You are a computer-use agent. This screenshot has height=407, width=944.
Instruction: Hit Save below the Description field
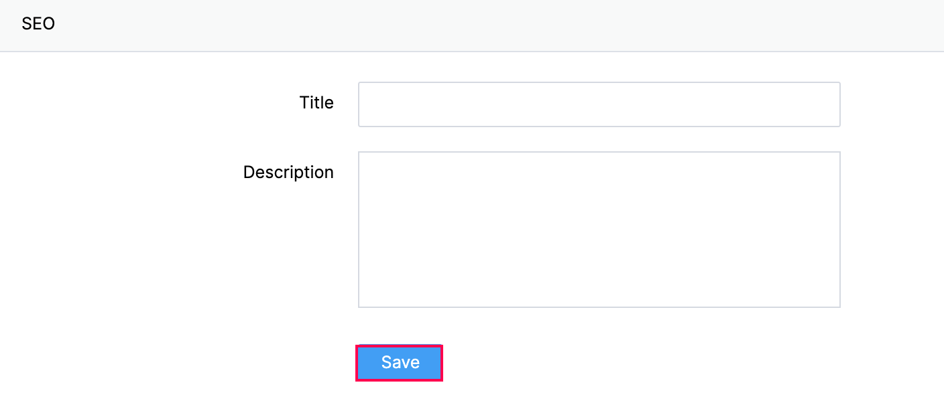[399, 363]
